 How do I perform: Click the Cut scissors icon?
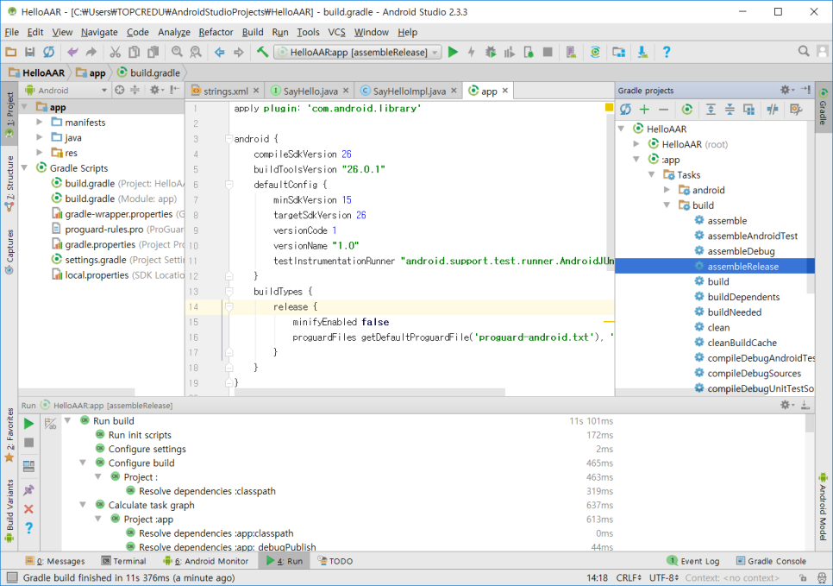[115, 52]
